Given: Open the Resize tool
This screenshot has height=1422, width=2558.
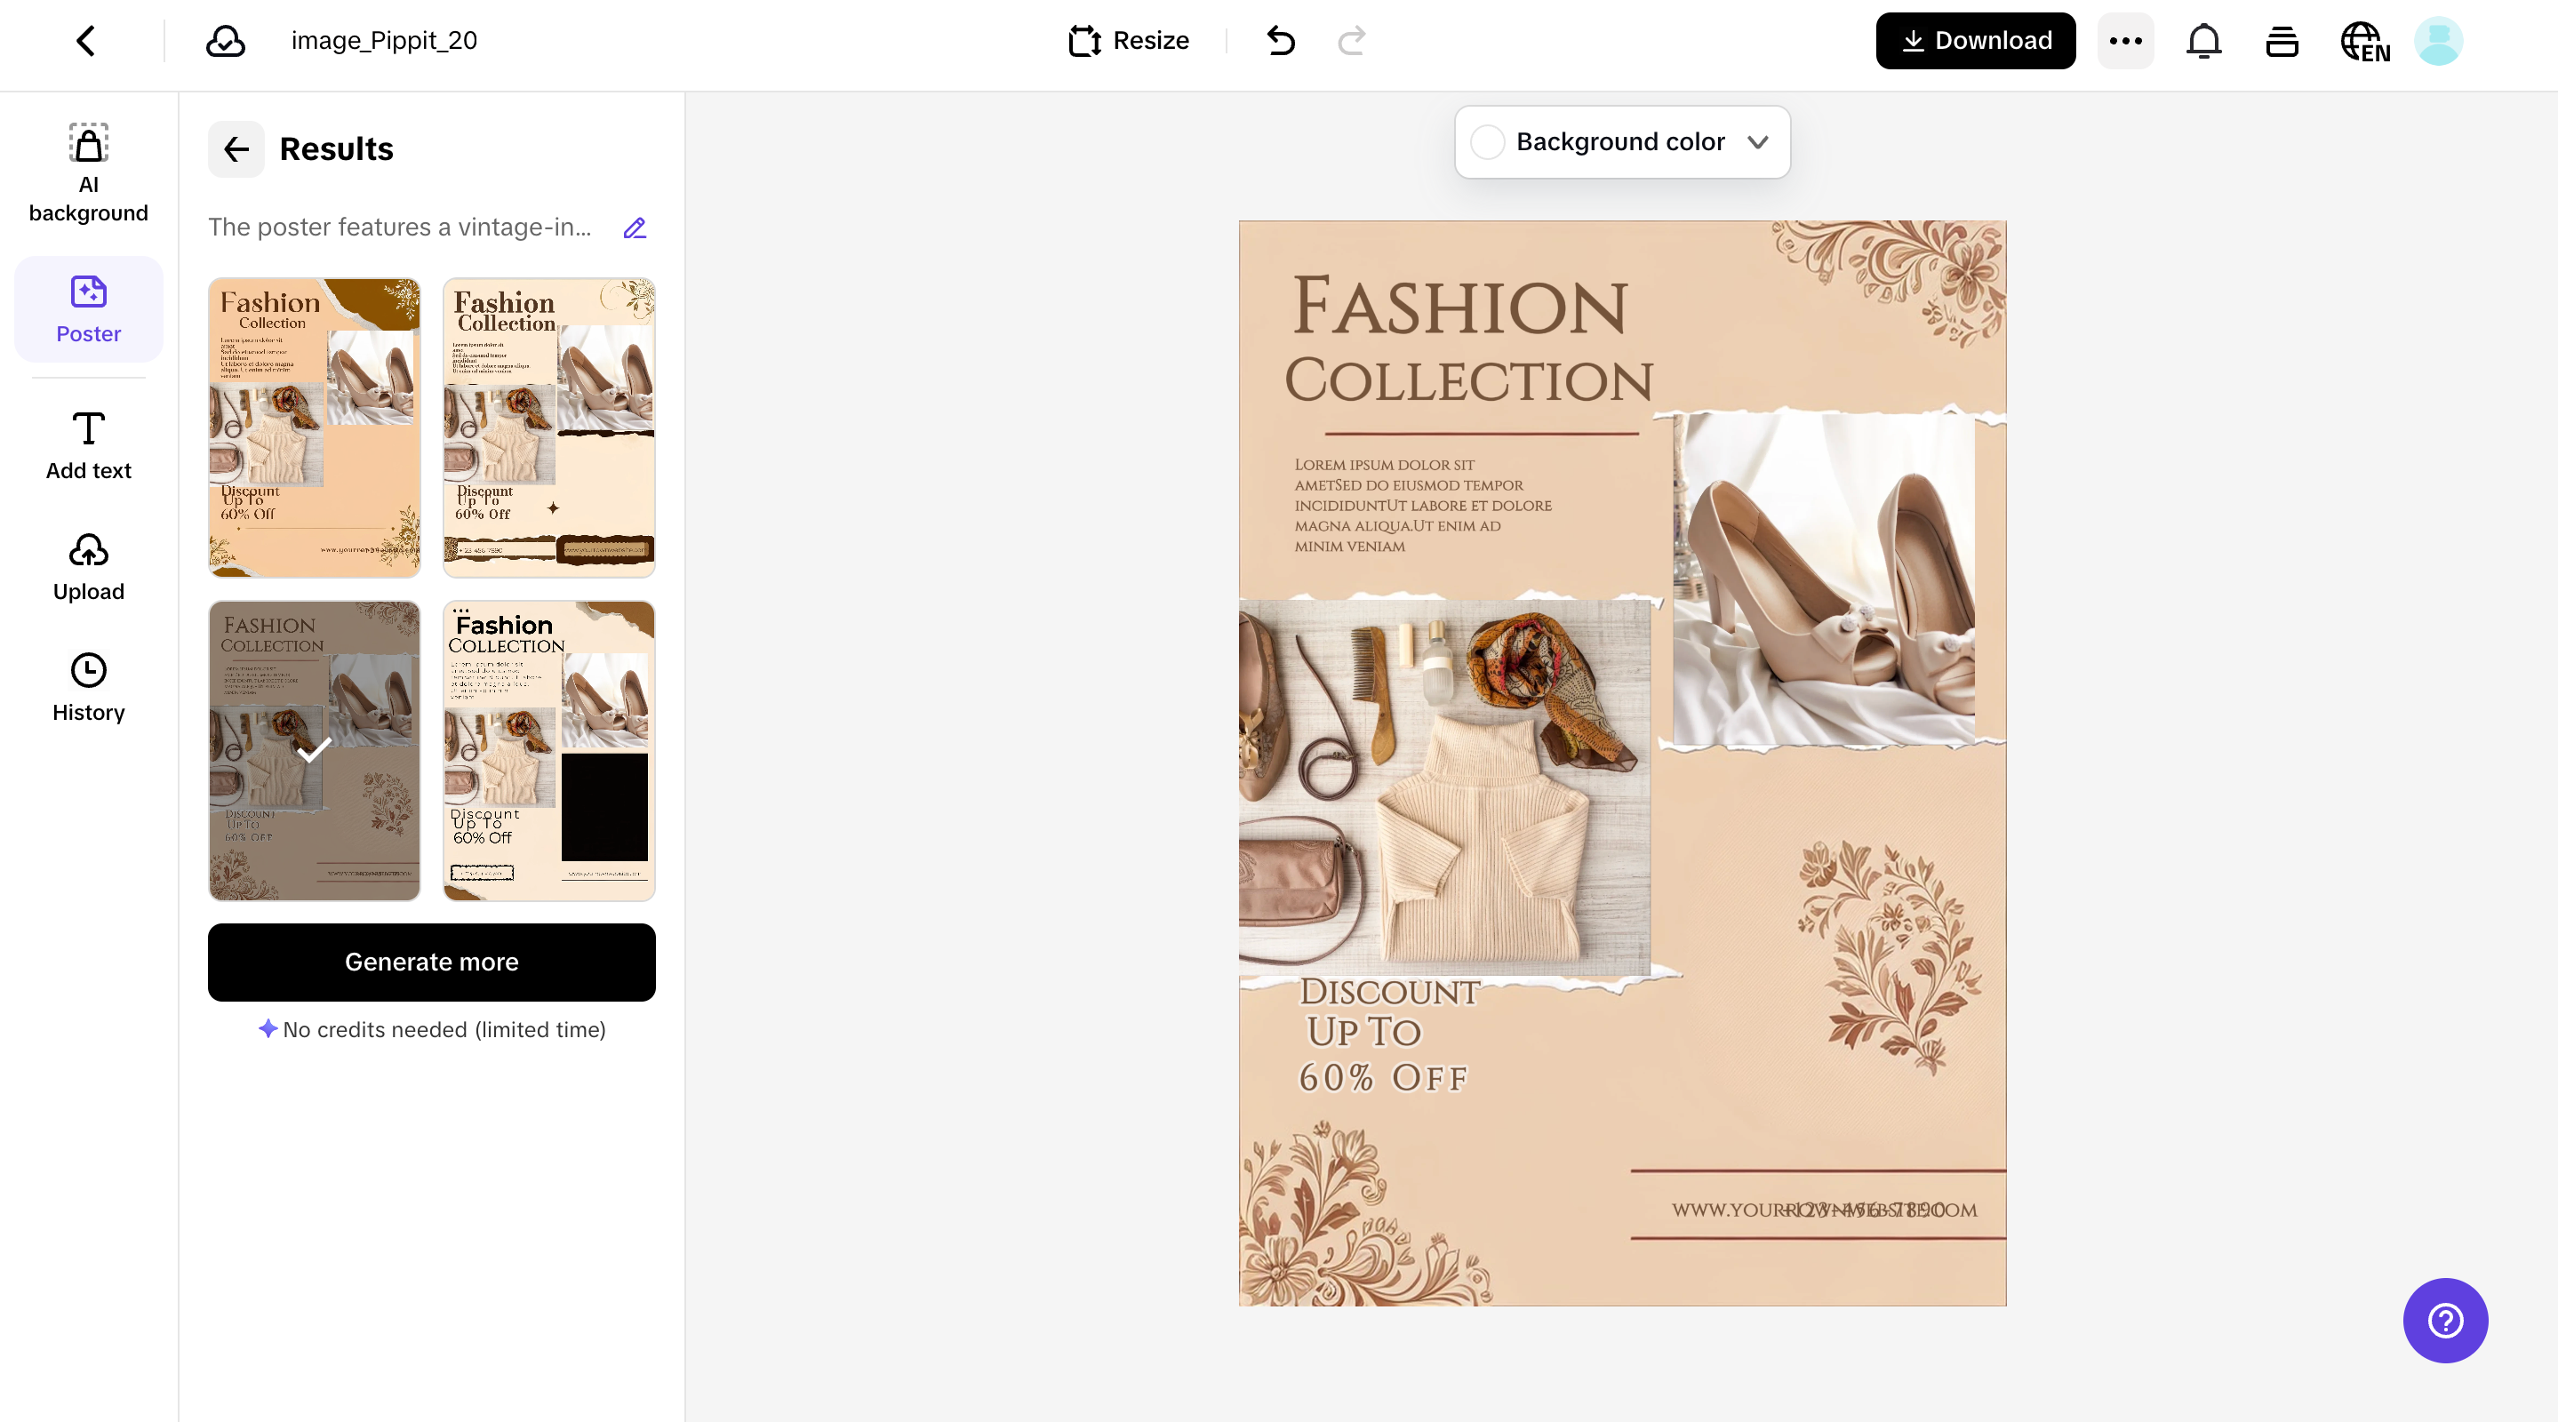Looking at the screenshot, I should pos(1129,41).
